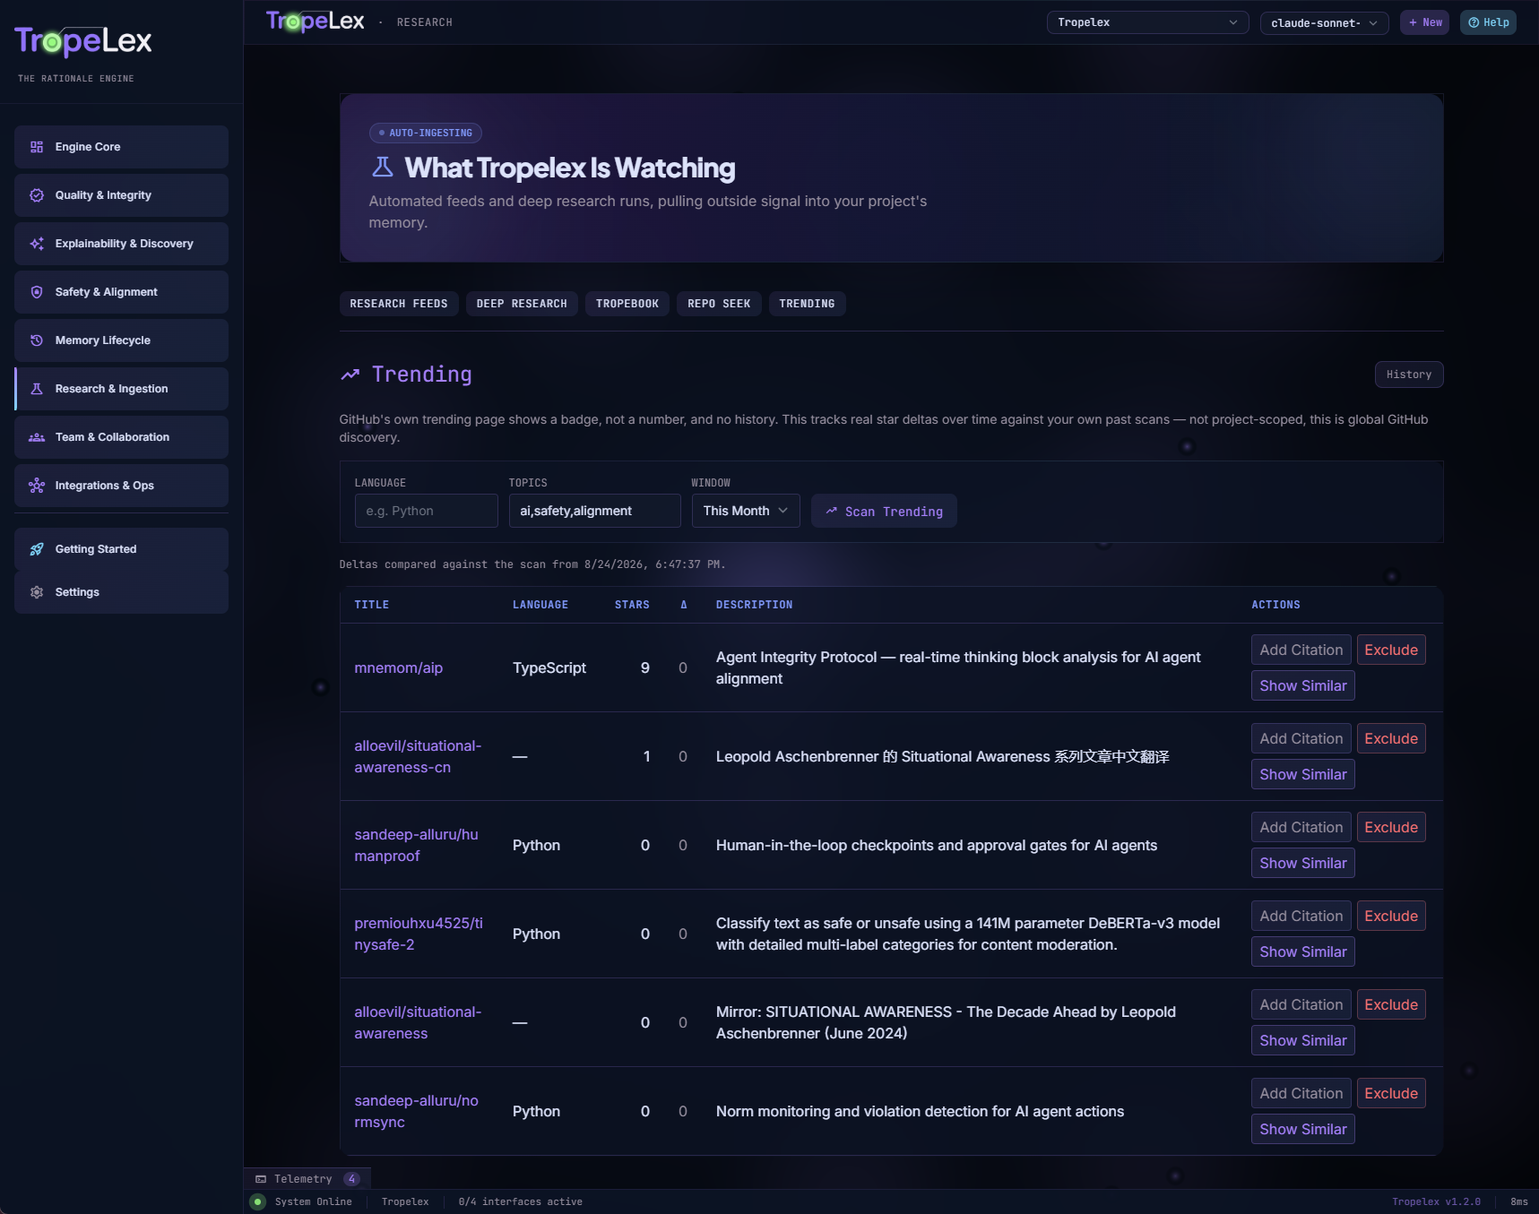Exclude the humanproof repository row
The width and height of the screenshot is (1539, 1214).
tap(1391, 827)
